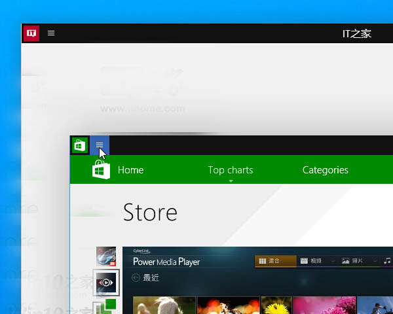393x314 pixels.
Task: Open the Categories section
Action: point(325,170)
